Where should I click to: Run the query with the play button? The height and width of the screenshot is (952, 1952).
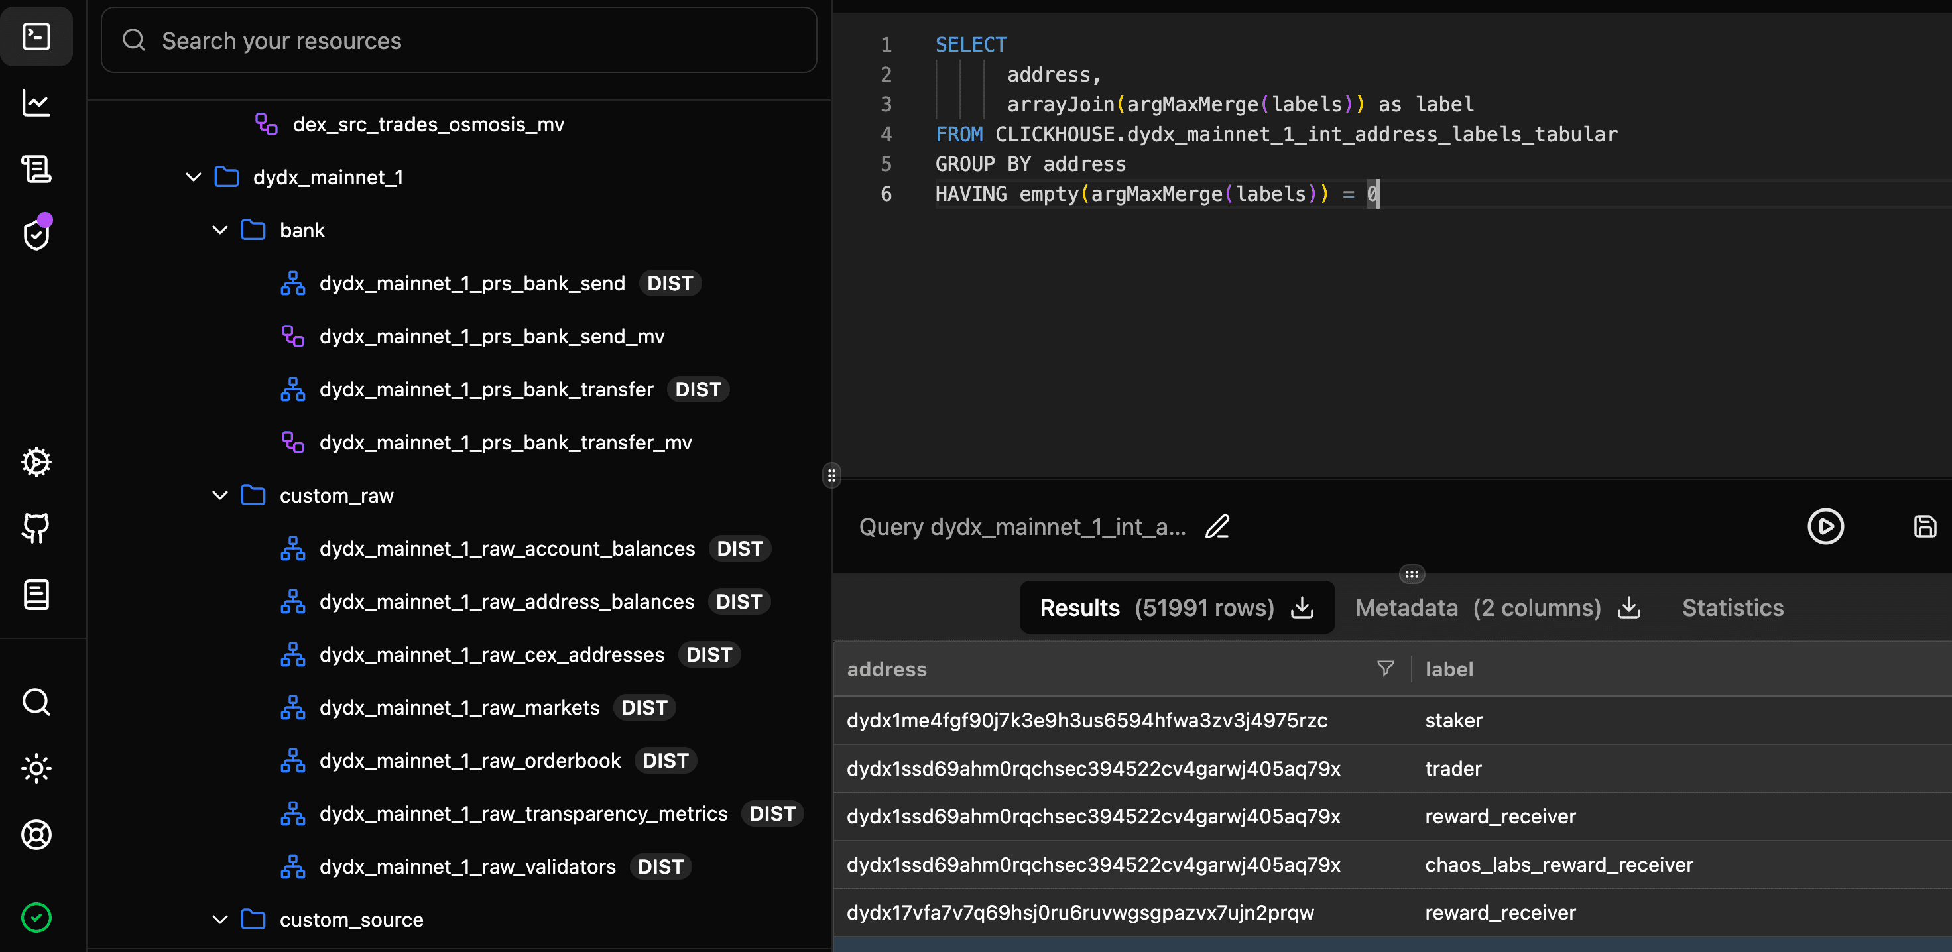[1826, 526]
